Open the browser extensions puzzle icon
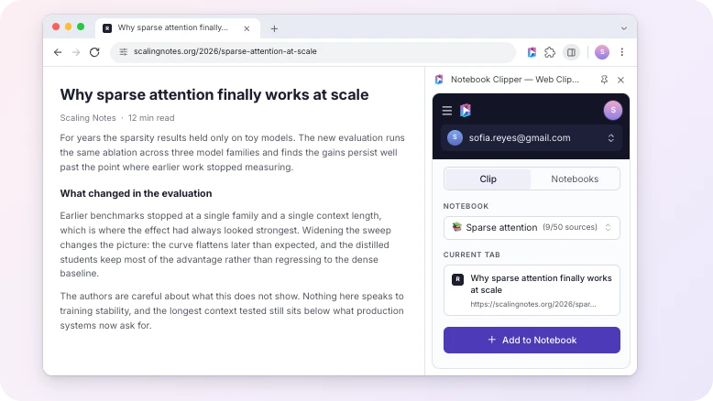This screenshot has height=401, width=713. (x=550, y=52)
